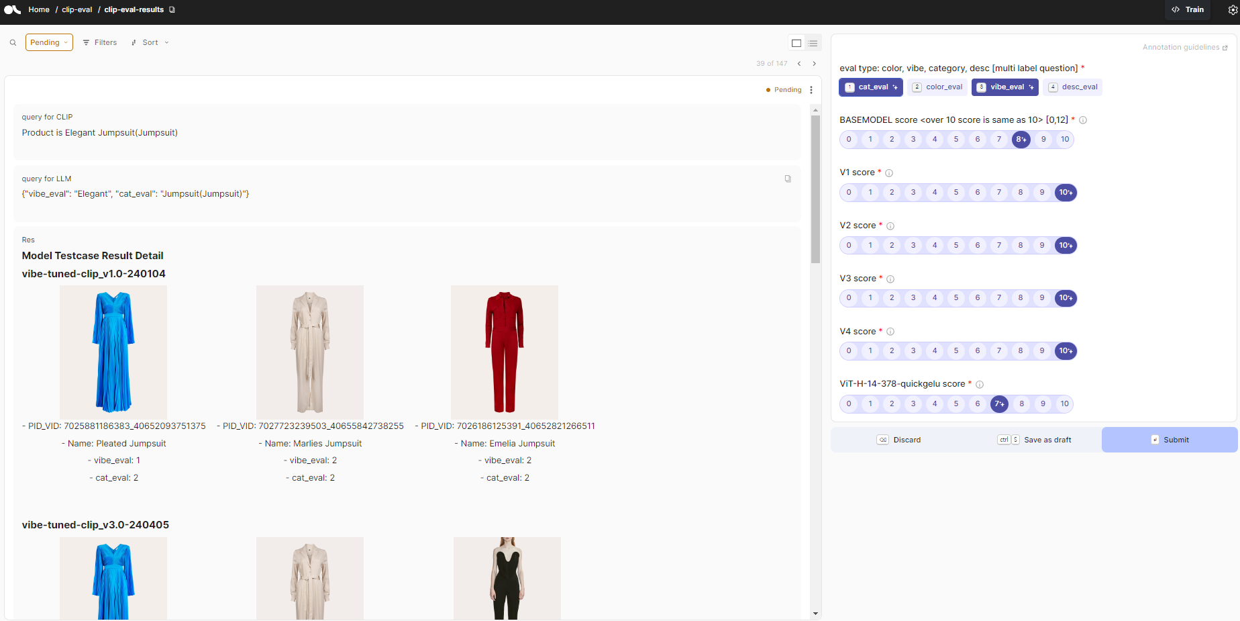Copy the clip-eval-results dataset name
Screen dimensions: 1240x621
(x=172, y=9)
